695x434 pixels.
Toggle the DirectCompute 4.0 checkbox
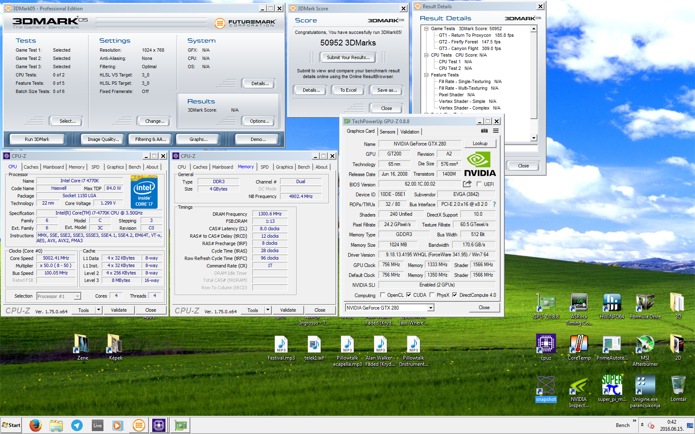coord(455,295)
